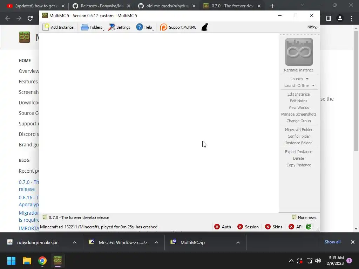359x269 pixels.
Task: Click the crashed Minecraft rd-132211 status text
Action: [99, 227]
